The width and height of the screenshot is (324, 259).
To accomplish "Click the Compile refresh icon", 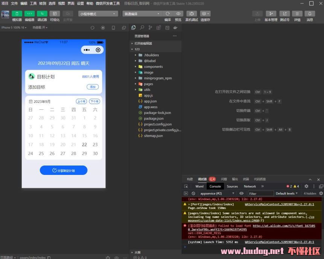I will [168, 14].
